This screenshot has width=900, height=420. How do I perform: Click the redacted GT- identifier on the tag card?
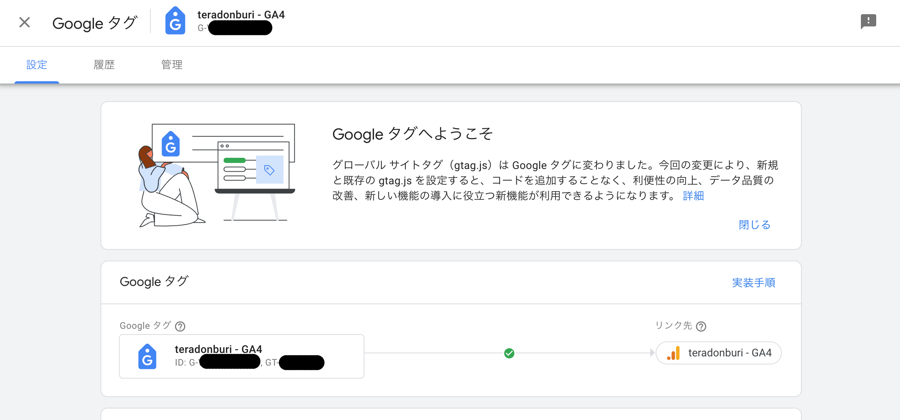(301, 363)
